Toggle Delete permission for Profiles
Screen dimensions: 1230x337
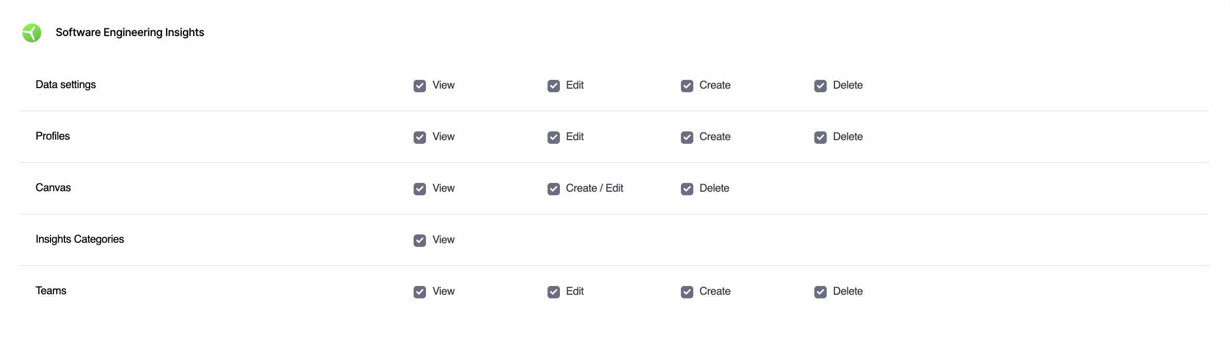pos(820,137)
